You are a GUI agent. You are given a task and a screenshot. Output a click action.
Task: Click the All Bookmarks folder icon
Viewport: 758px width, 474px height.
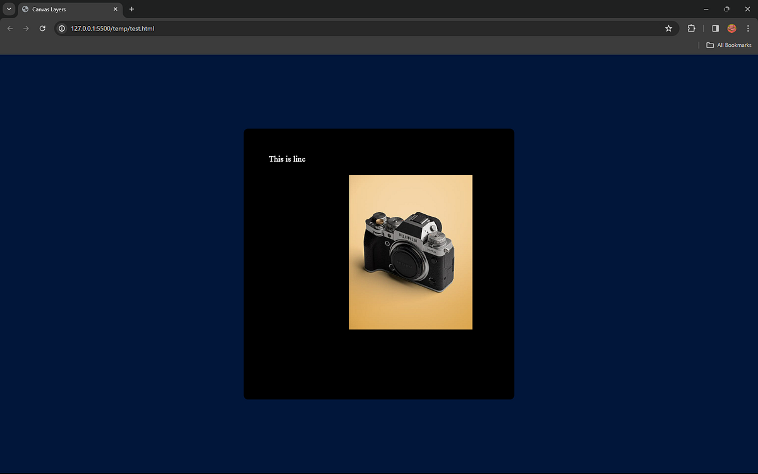(710, 45)
